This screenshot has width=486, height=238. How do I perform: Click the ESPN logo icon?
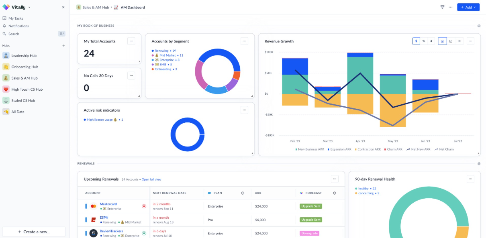tap(93, 220)
